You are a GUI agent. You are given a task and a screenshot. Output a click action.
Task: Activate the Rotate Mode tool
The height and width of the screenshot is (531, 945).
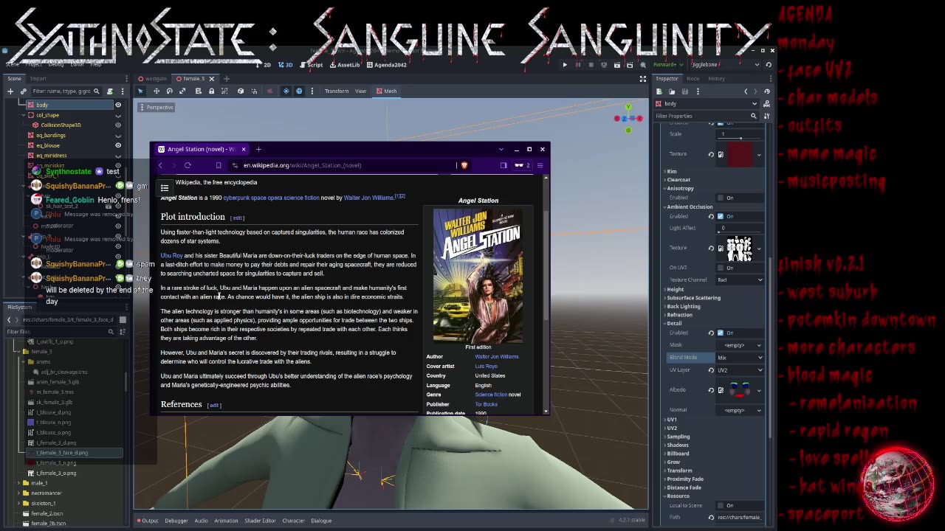click(x=169, y=91)
